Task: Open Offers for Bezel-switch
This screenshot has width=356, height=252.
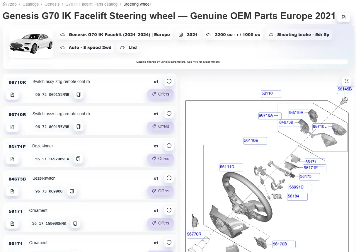Action: pos(161,191)
